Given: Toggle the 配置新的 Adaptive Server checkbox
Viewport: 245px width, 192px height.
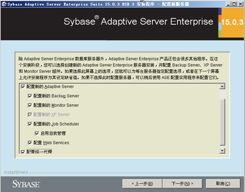Looking at the screenshot, I should pyautogui.click(x=23, y=87).
